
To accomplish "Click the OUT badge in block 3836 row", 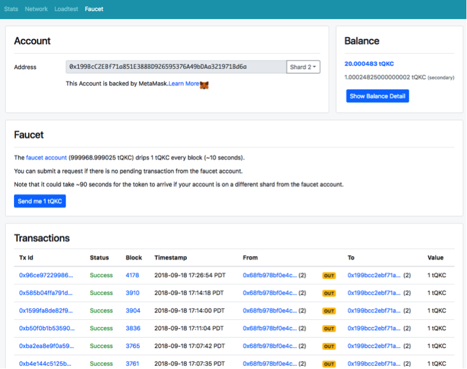I will (x=329, y=329).
